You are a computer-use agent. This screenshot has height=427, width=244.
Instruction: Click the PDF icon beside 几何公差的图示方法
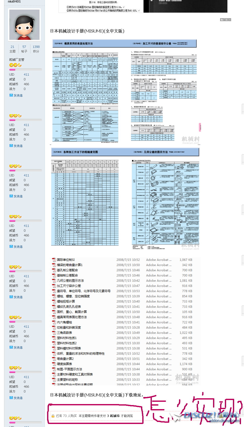pos(54,281)
